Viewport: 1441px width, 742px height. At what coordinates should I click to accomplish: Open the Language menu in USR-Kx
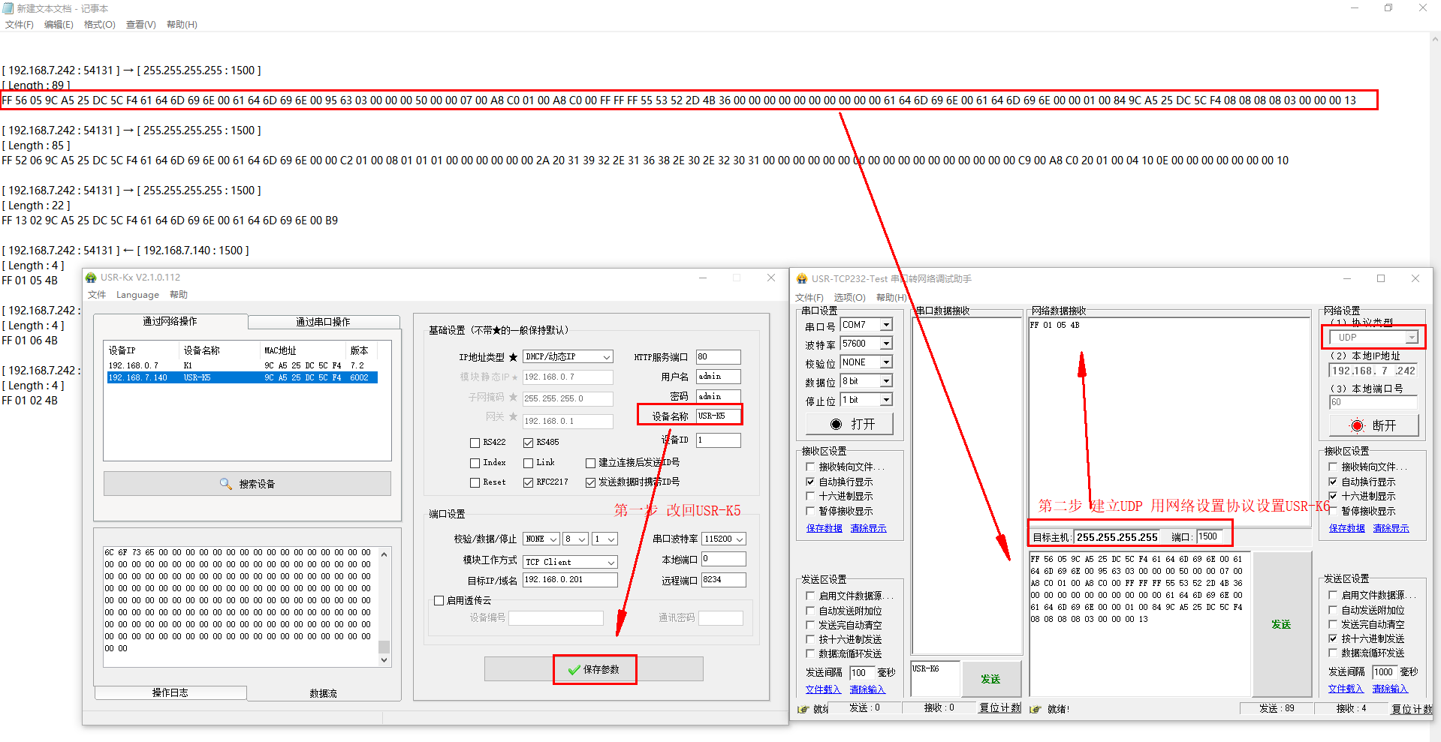(x=137, y=295)
